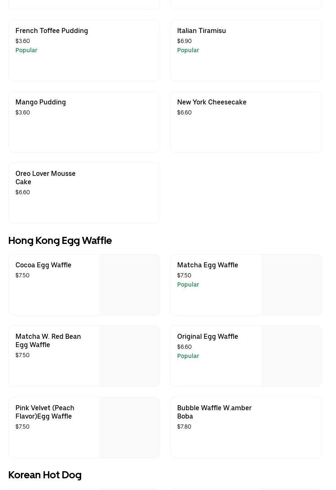
Task: Click the Original Egg Waffle title text
Action: [207, 337]
